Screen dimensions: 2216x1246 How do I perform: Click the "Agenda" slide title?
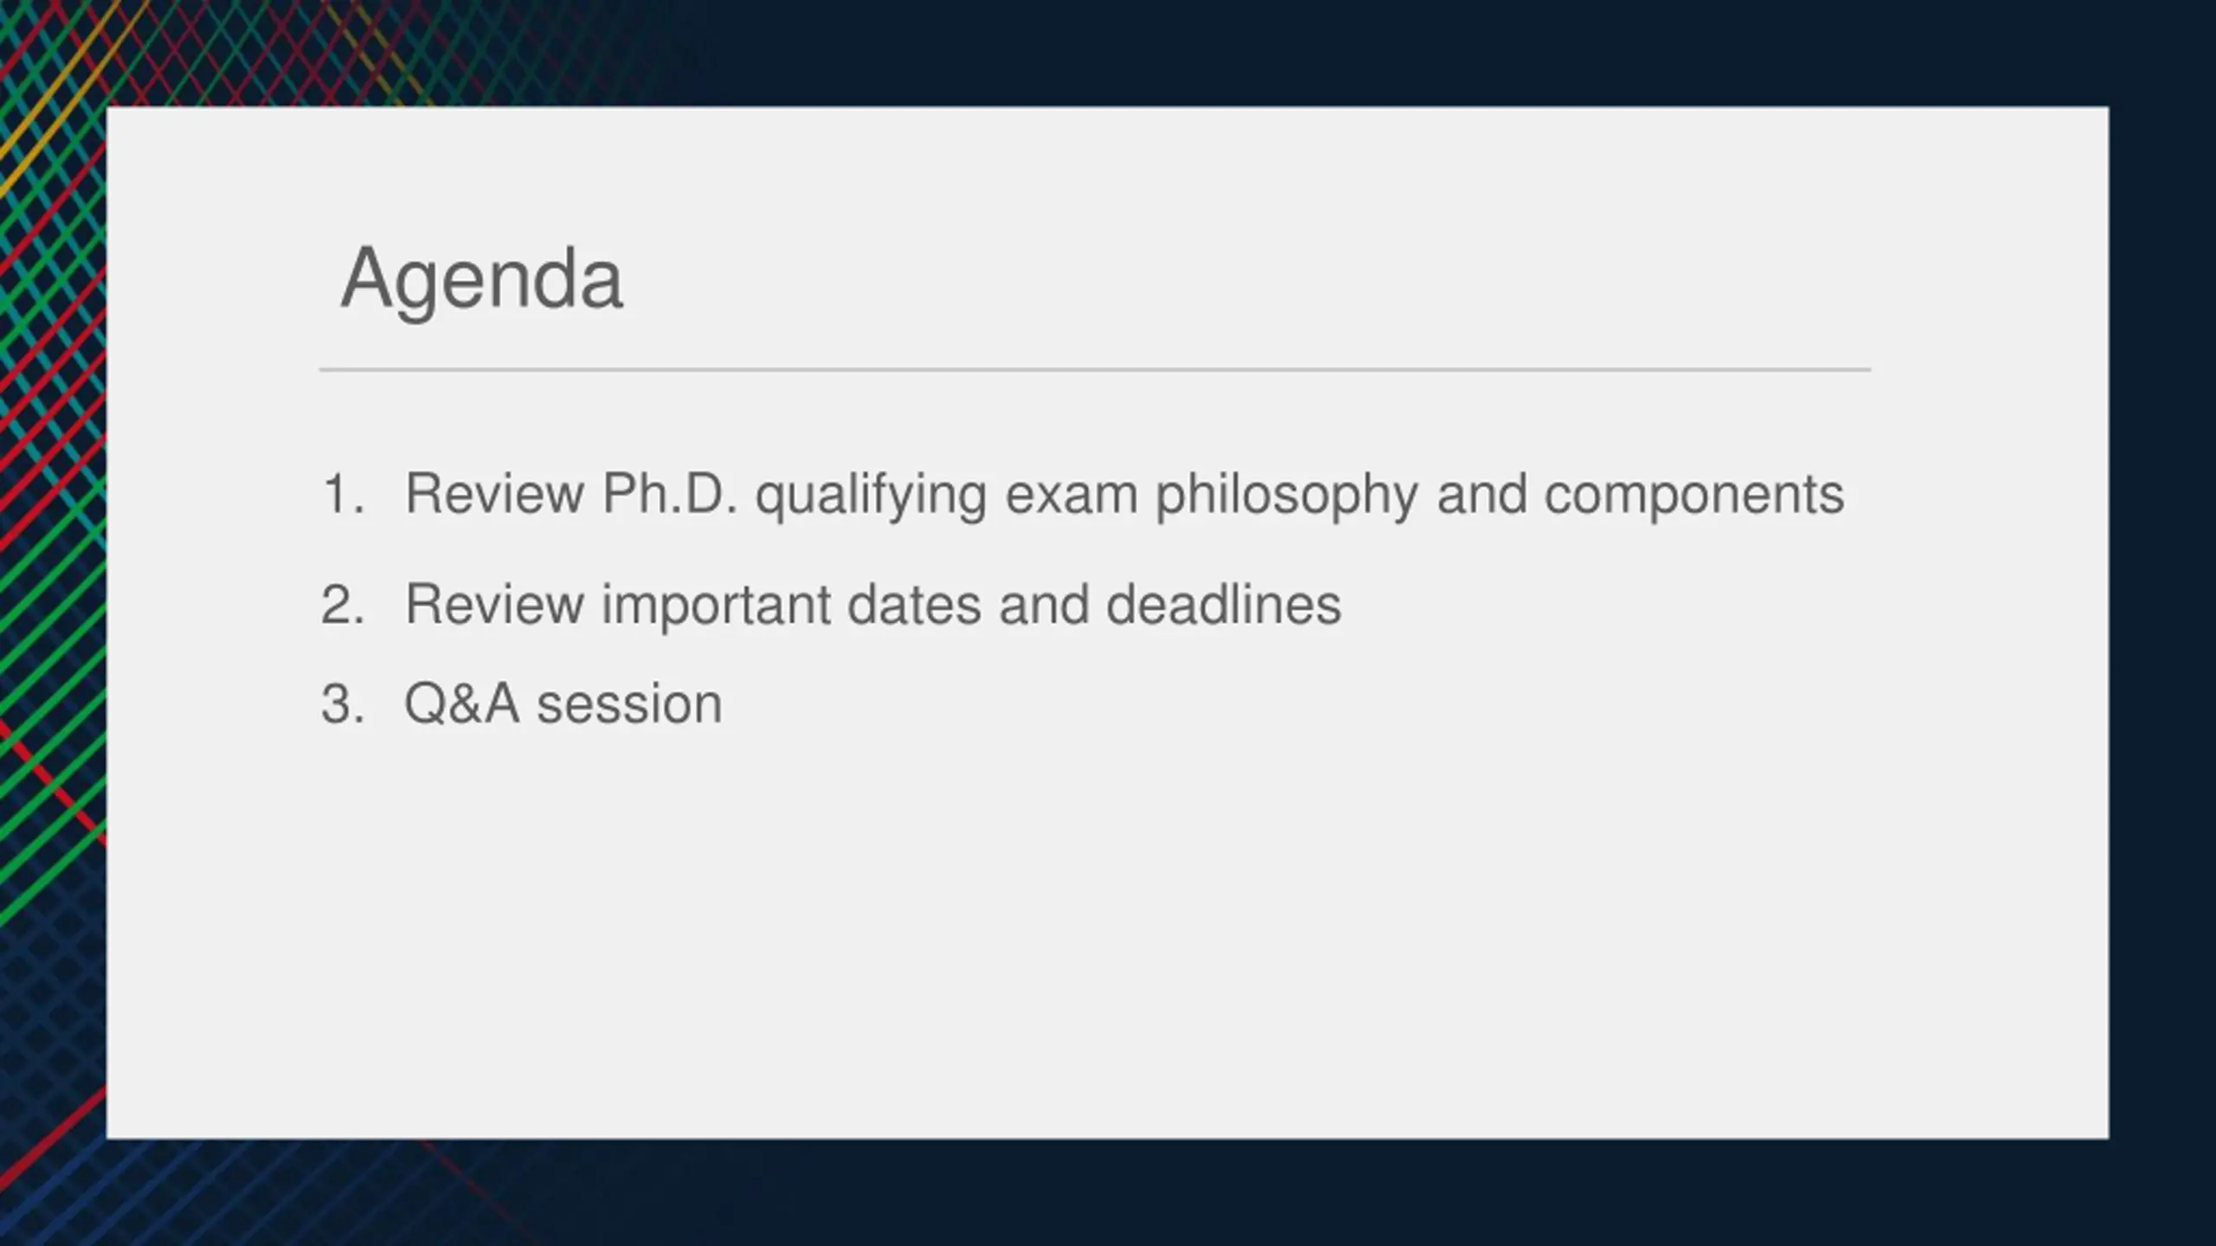click(x=481, y=279)
